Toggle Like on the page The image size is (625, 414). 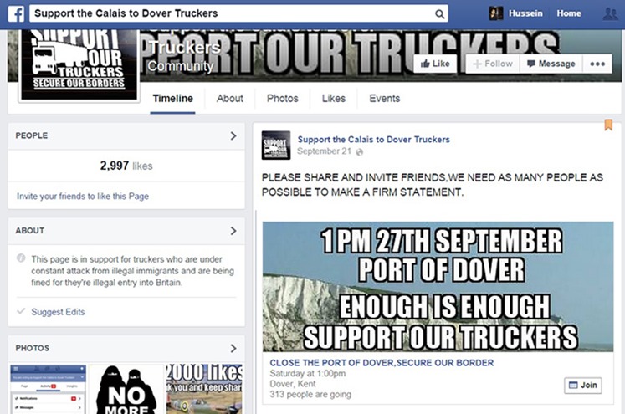click(435, 64)
